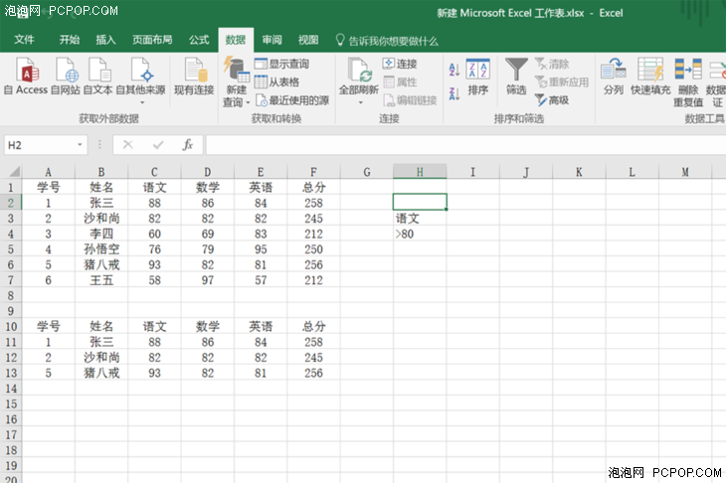The height and width of the screenshot is (483, 726).
Task: Click the greyed 属性 properties item
Action: click(x=400, y=81)
